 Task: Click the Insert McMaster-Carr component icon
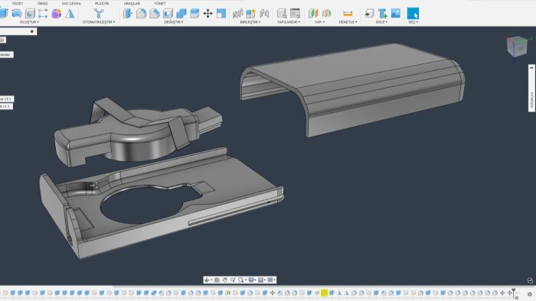[x=383, y=13]
